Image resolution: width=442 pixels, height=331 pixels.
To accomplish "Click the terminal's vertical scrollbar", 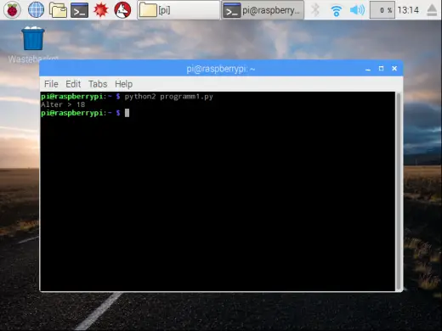I will [399, 191].
